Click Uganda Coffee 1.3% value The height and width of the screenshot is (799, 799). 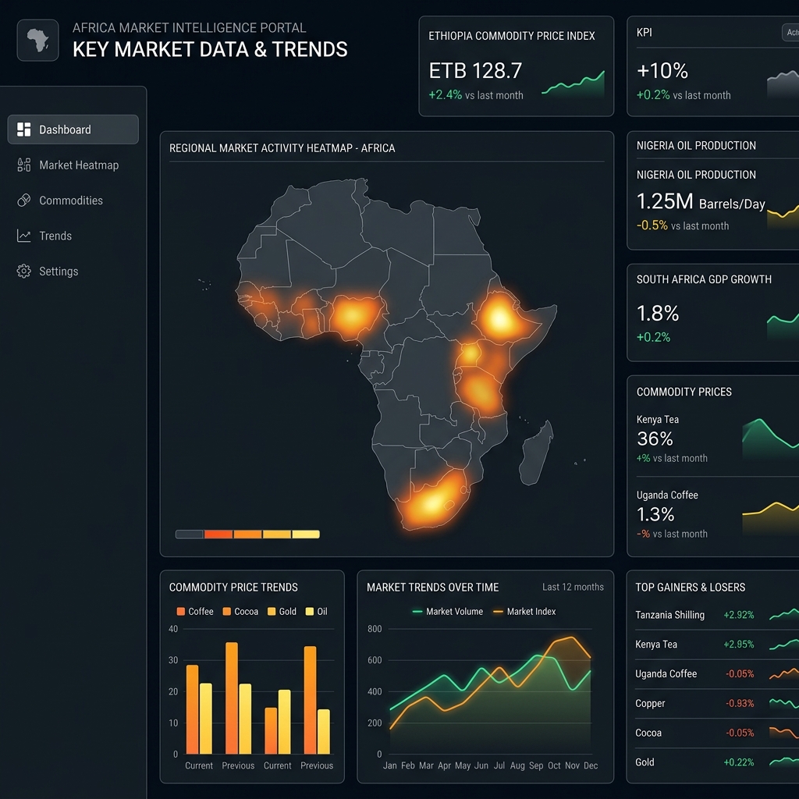655,514
